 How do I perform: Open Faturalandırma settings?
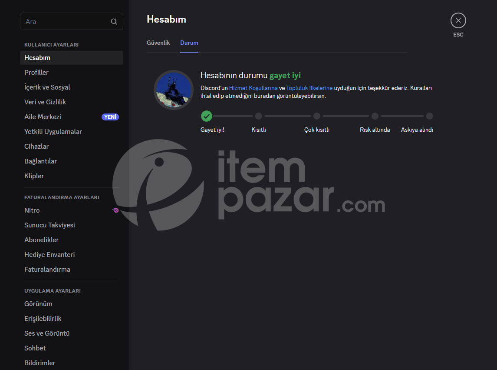71,269
